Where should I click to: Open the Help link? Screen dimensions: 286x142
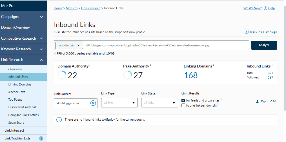271,8
